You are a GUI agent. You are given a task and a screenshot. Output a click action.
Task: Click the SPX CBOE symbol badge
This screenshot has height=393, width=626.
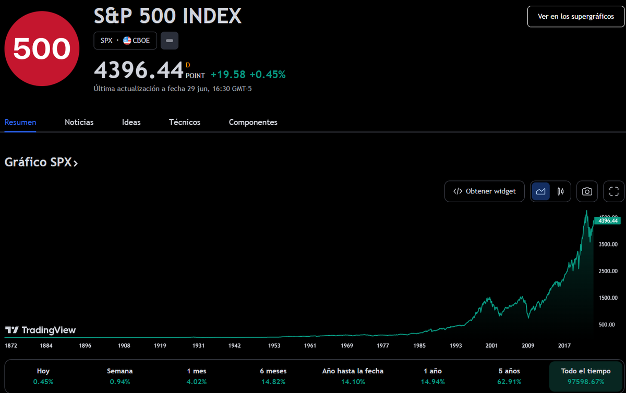[x=125, y=41]
